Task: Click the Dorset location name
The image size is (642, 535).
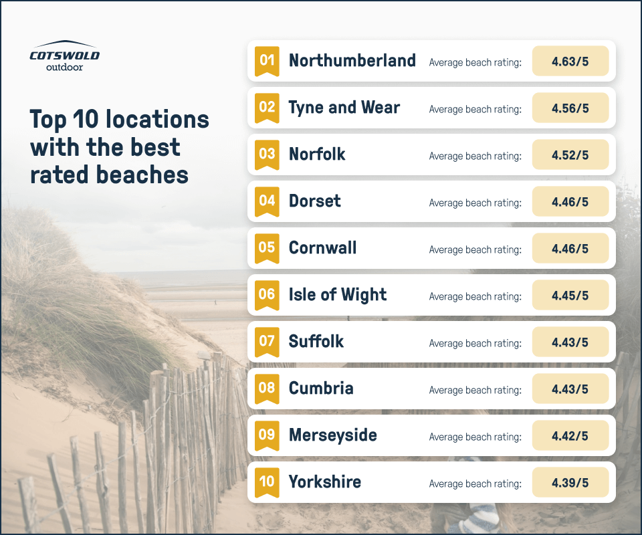Action: 314,201
